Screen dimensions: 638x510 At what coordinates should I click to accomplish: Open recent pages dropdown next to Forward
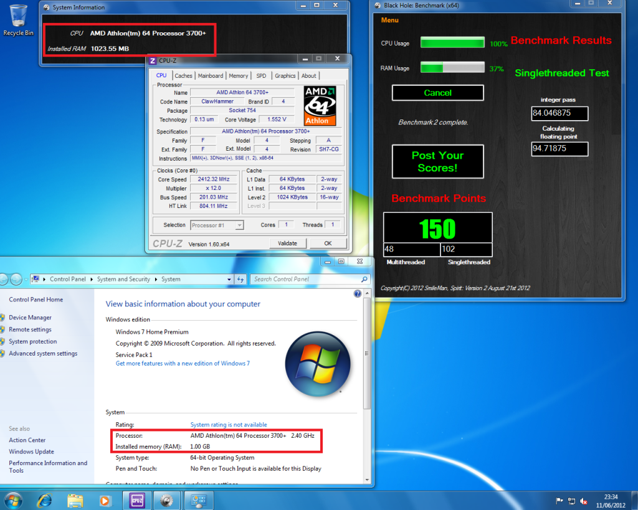[26, 280]
